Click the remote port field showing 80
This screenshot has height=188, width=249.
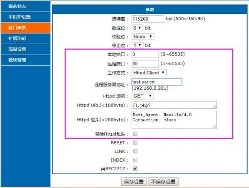click(x=145, y=64)
